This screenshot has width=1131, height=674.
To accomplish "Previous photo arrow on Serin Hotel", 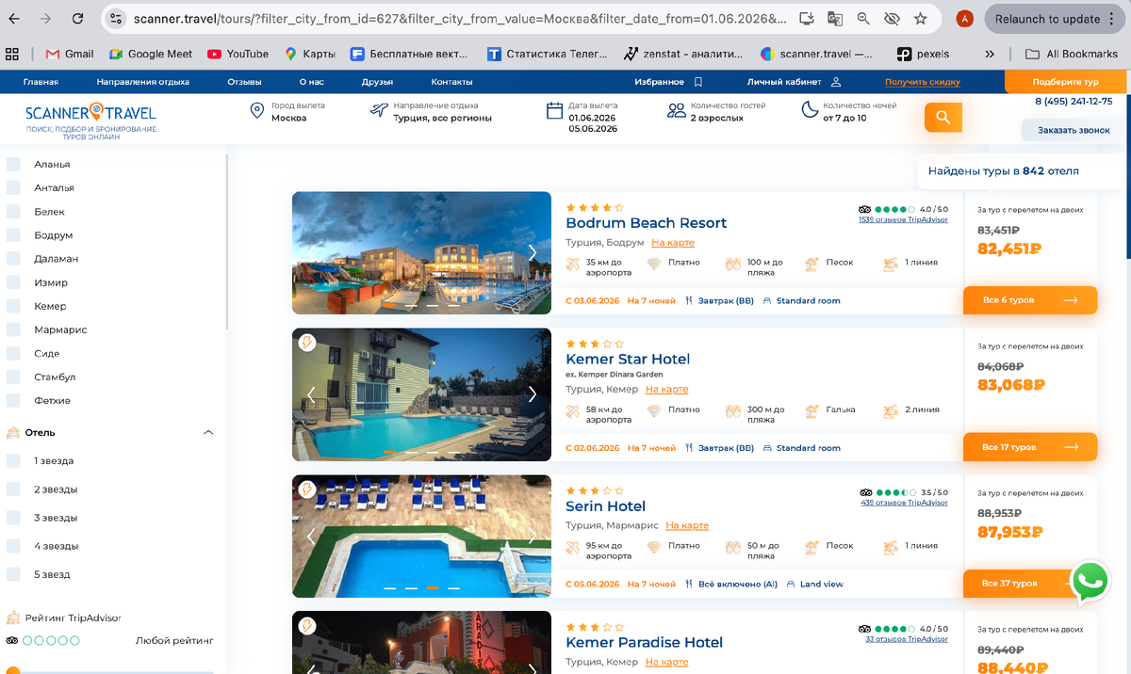I will coord(311,537).
